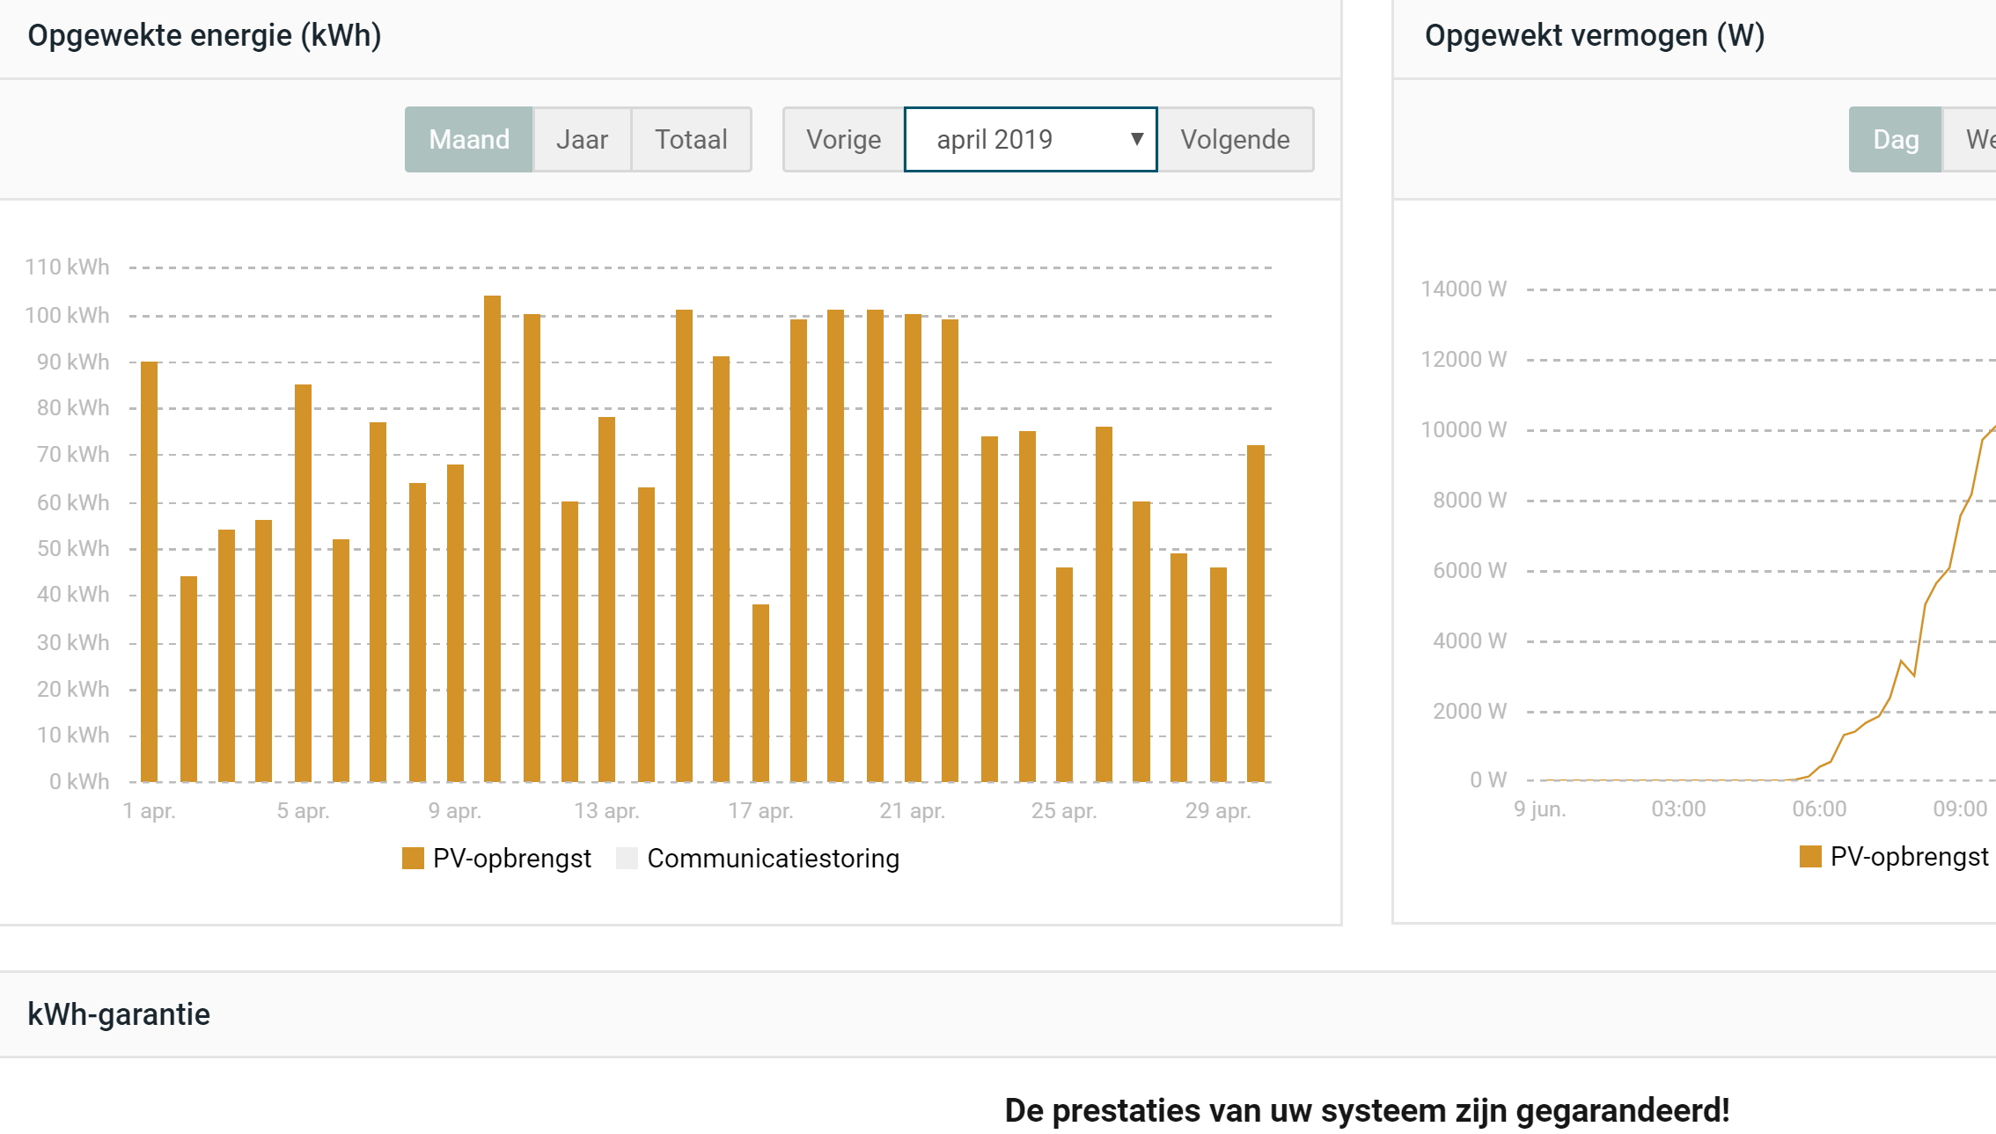This screenshot has height=1134, width=1996.
Task: Click the 'Opgewekt vermogen (W)' heading
Action: click(x=1595, y=35)
